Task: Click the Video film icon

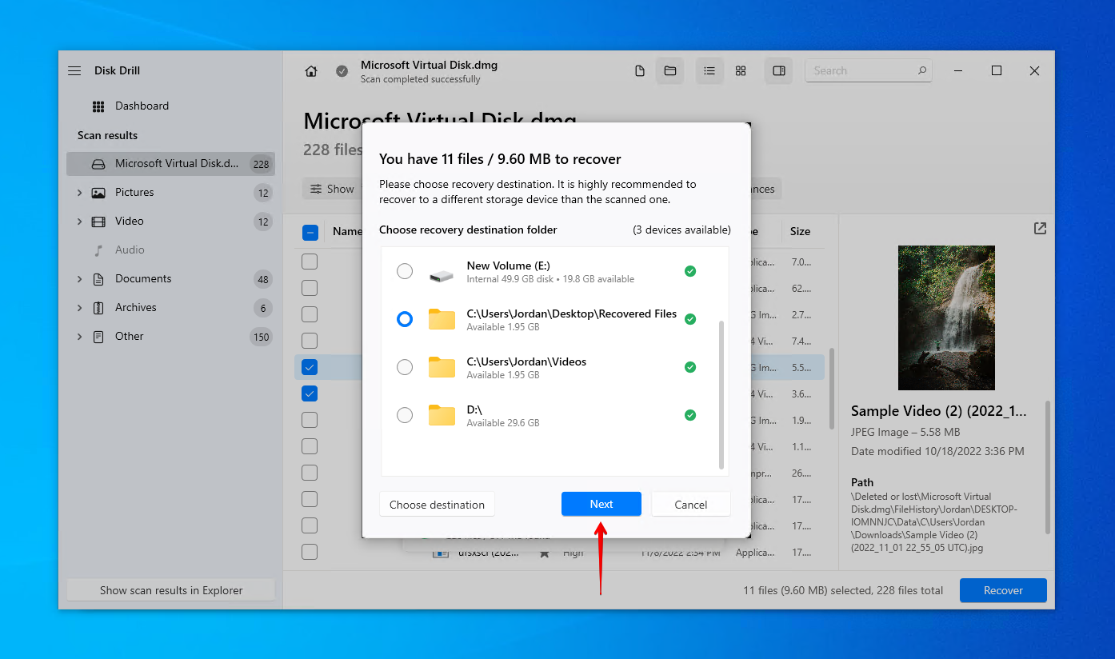Action: (x=98, y=222)
